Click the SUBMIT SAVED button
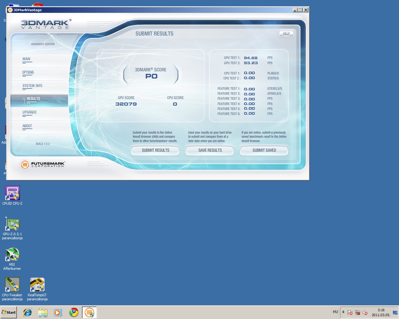Image resolution: width=399 pixels, height=319 pixels. 264,150
